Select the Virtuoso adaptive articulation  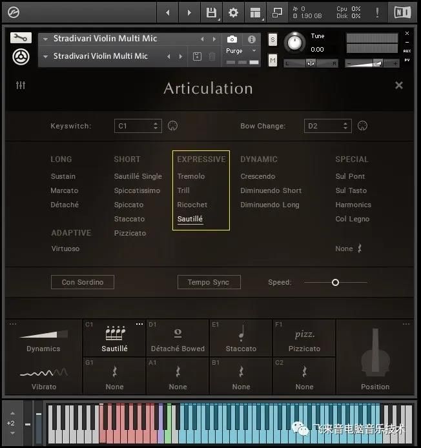(65, 249)
